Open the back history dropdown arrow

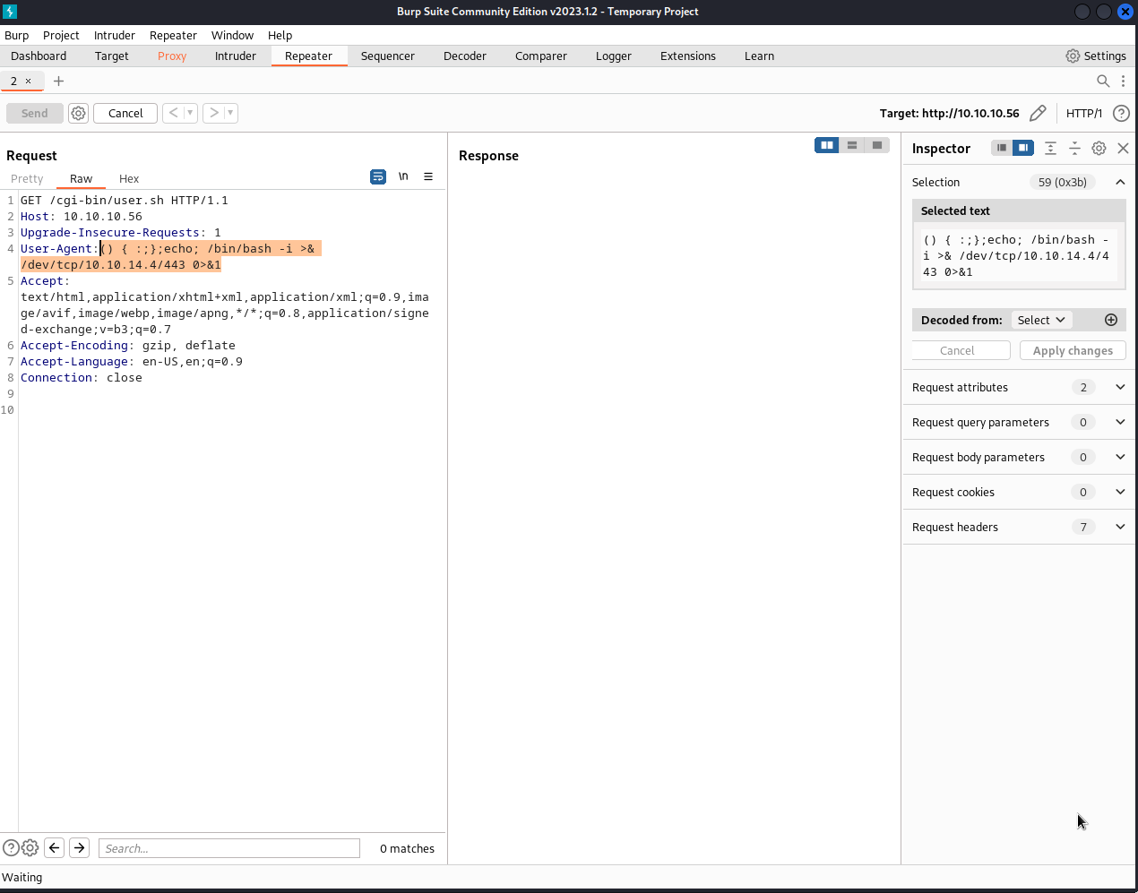(x=190, y=113)
